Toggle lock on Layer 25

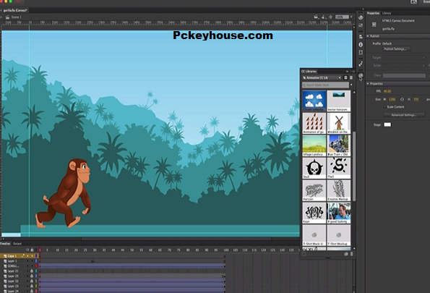click(x=32, y=276)
